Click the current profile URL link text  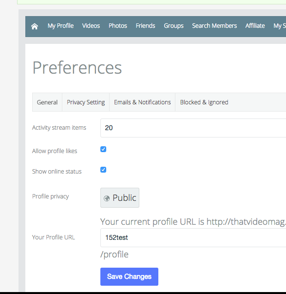tap(246, 222)
